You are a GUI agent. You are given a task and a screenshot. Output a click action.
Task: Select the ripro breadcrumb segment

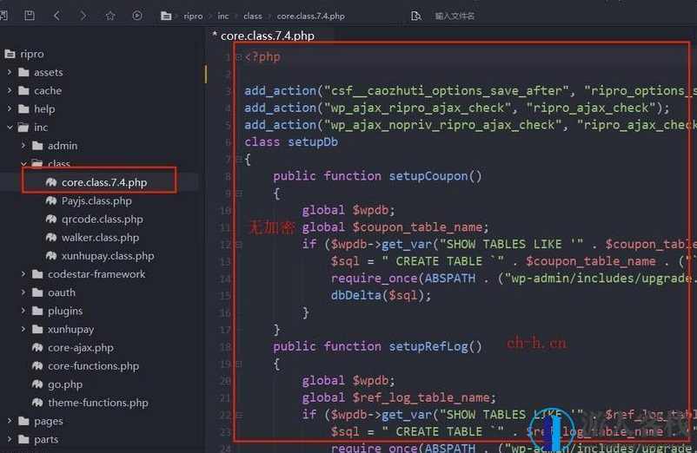(193, 16)
